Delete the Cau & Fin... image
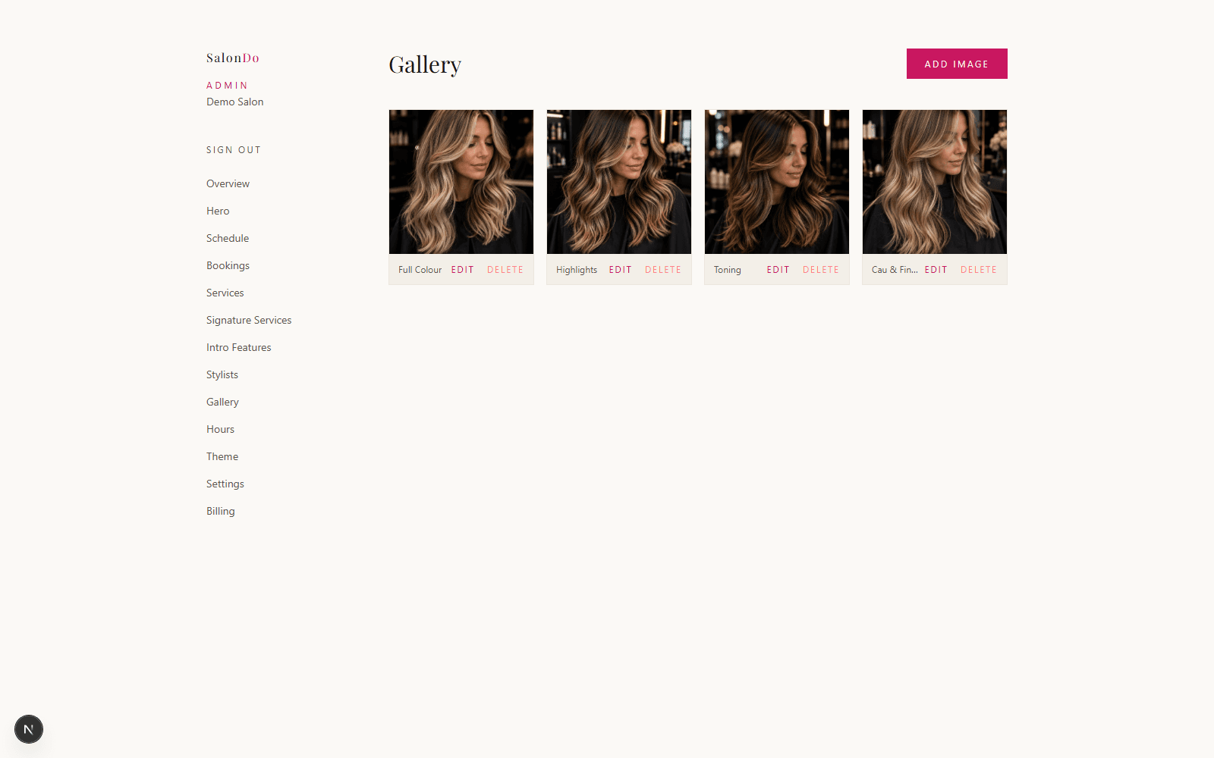The height and width of the screenshot is (758, 1214). [979, 270]
